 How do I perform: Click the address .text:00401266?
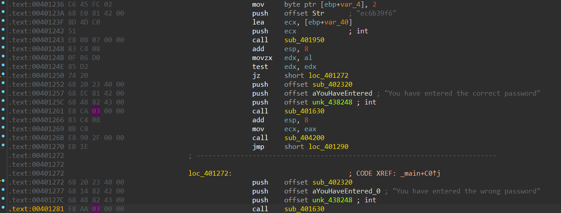point(37,120)
